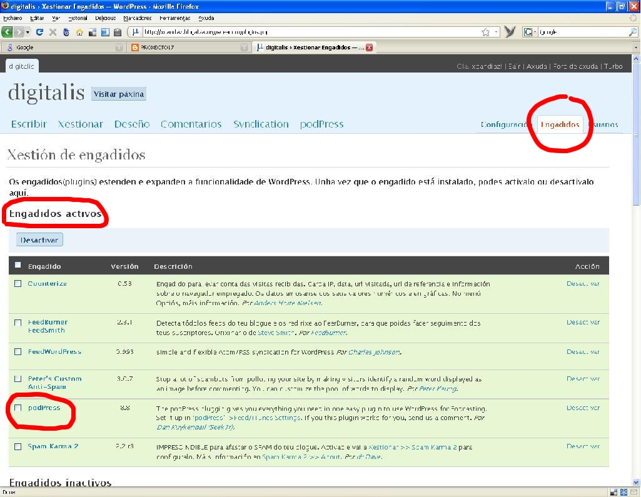Viewport: 641px width, 497px height.
Task: Click the blue grid icon in status bar
Action: tap(624, 493)
